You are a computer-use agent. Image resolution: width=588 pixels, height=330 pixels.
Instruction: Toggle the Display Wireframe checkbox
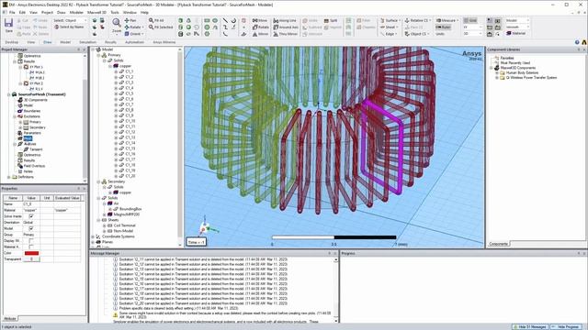[x=31, y=240]
